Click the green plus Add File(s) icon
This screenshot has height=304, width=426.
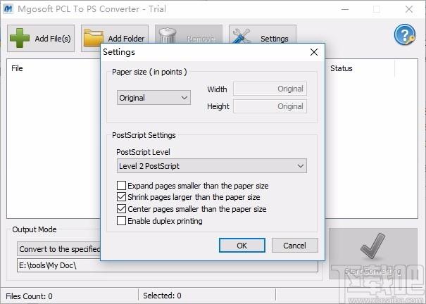(20, 38)
